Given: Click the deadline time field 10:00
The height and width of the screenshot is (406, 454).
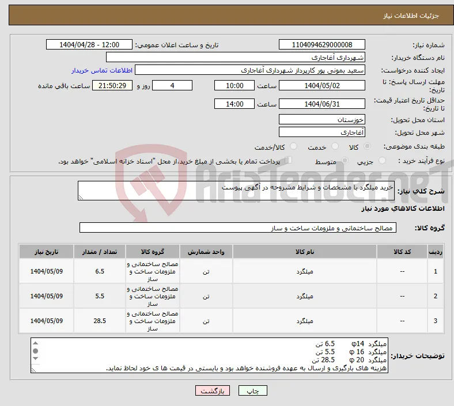Looking at the screenshot, I should coord(234,86).
